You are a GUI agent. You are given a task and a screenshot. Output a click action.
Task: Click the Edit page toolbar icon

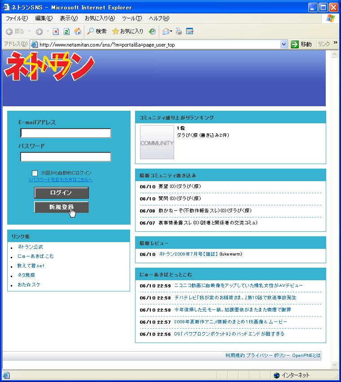pyautogui.click(x=190, y=31)
